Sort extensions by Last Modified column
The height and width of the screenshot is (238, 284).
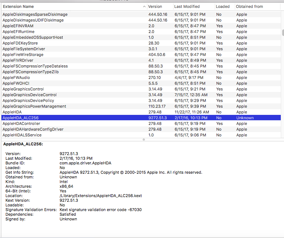click(186, 6)
